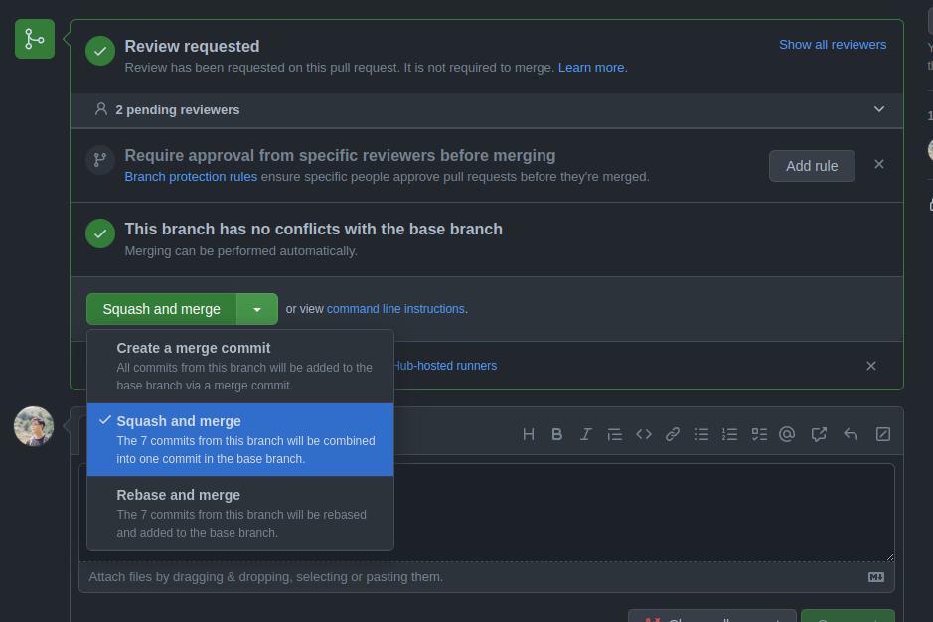This screenshot has height=622, width=933.
Task: Choose the checked Squash and merge option
Action: [240, 439]
